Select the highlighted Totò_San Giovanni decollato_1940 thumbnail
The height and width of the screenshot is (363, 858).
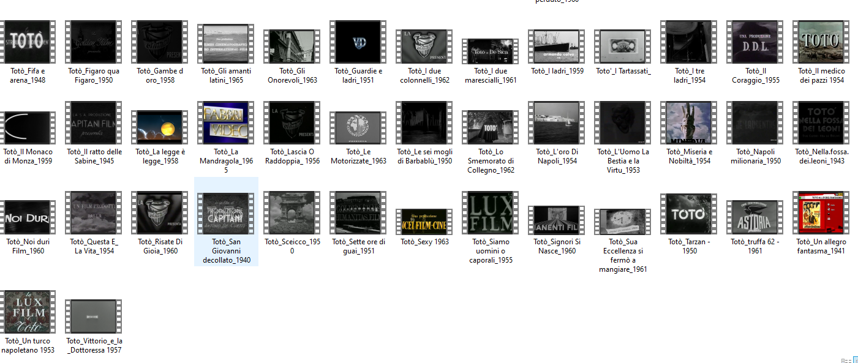point(226,212)
